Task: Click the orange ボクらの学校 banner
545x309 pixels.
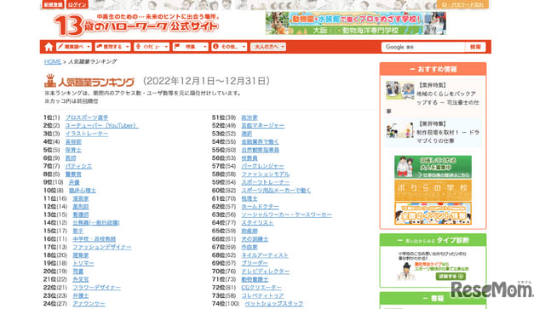Action: click(x=433, y=190)
